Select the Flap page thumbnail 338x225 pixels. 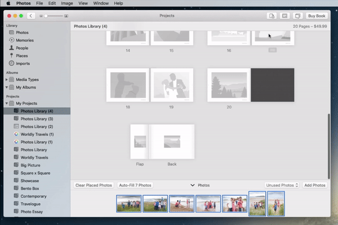pos(140,142)
